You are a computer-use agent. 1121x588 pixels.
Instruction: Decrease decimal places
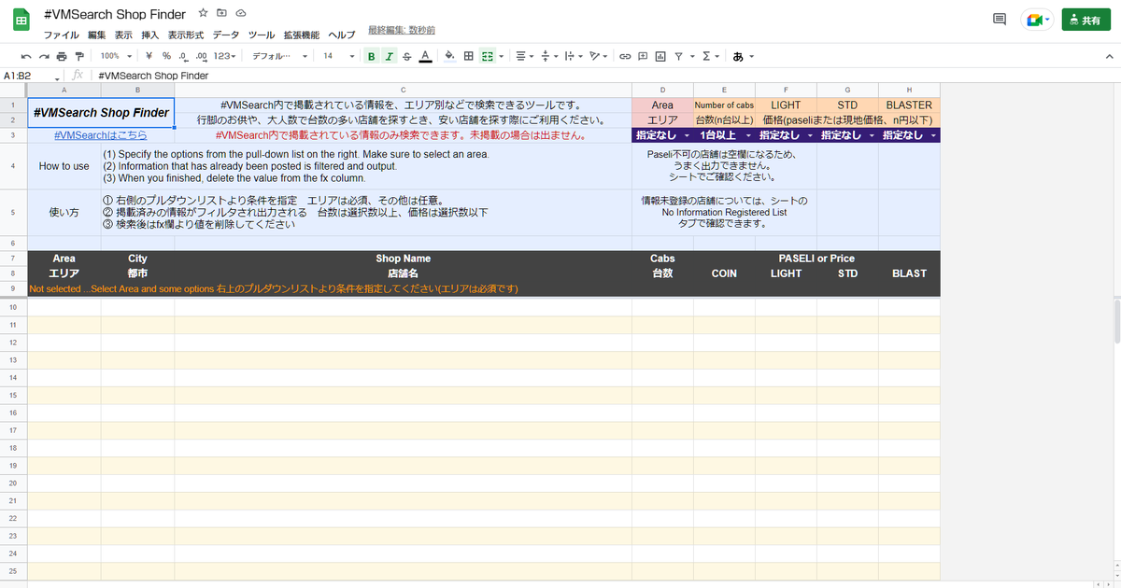183,56
